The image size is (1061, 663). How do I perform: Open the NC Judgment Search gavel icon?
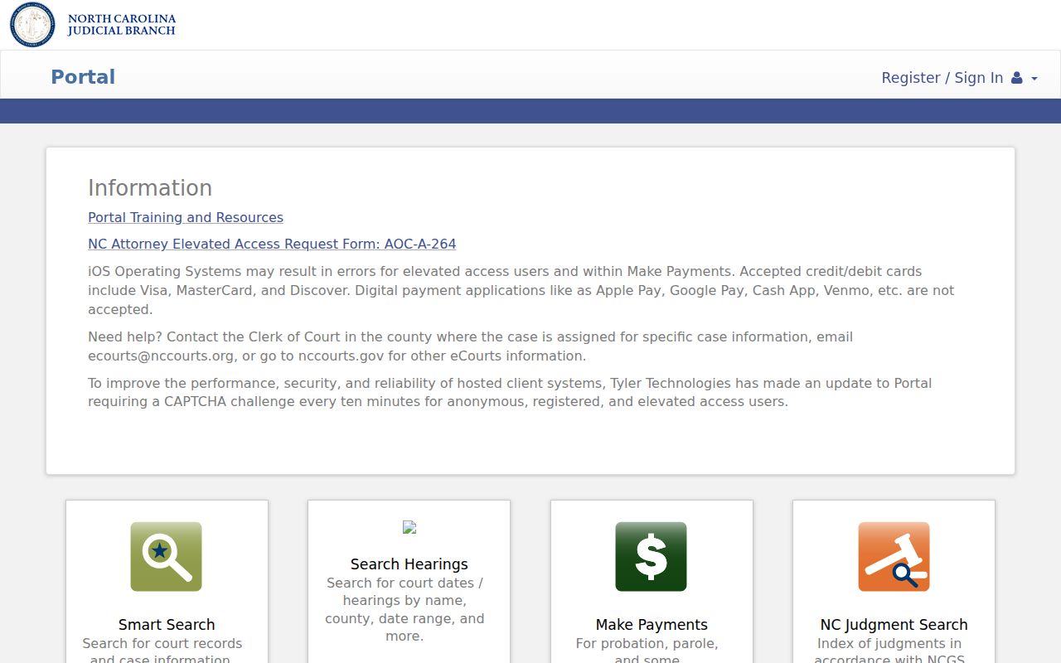click(x=894, y=556)
